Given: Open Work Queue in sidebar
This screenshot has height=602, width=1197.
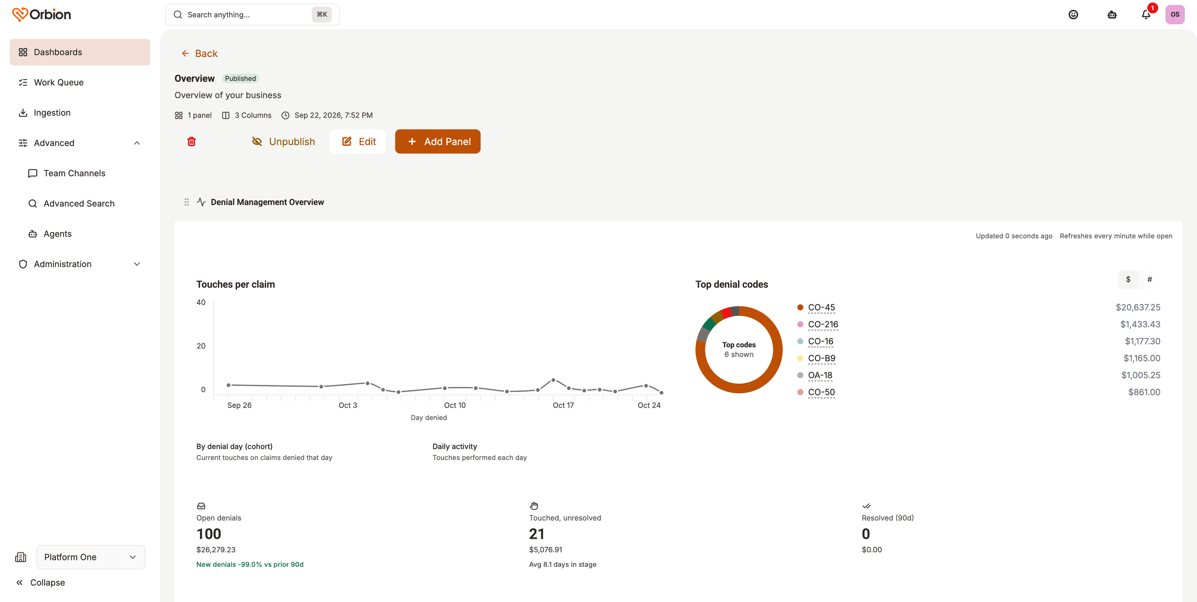Looking at the screenshot, I should (80, 82).
